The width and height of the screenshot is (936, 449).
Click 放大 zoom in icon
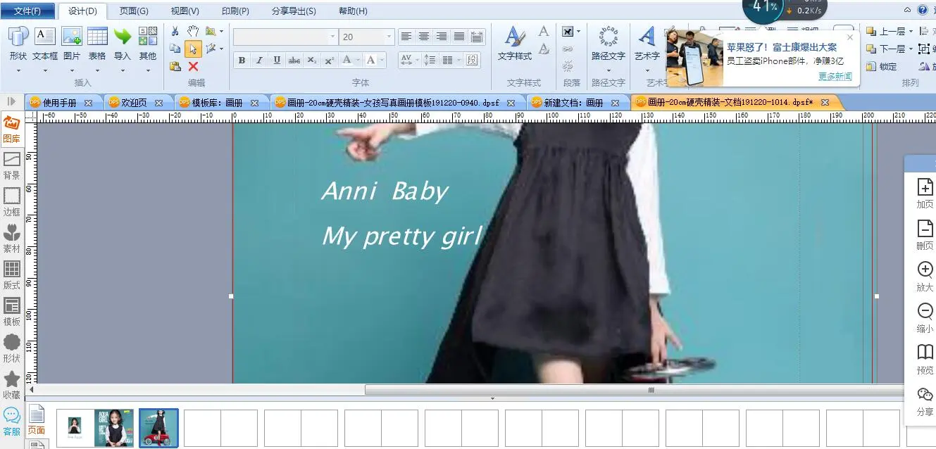[x=924, y=276]
